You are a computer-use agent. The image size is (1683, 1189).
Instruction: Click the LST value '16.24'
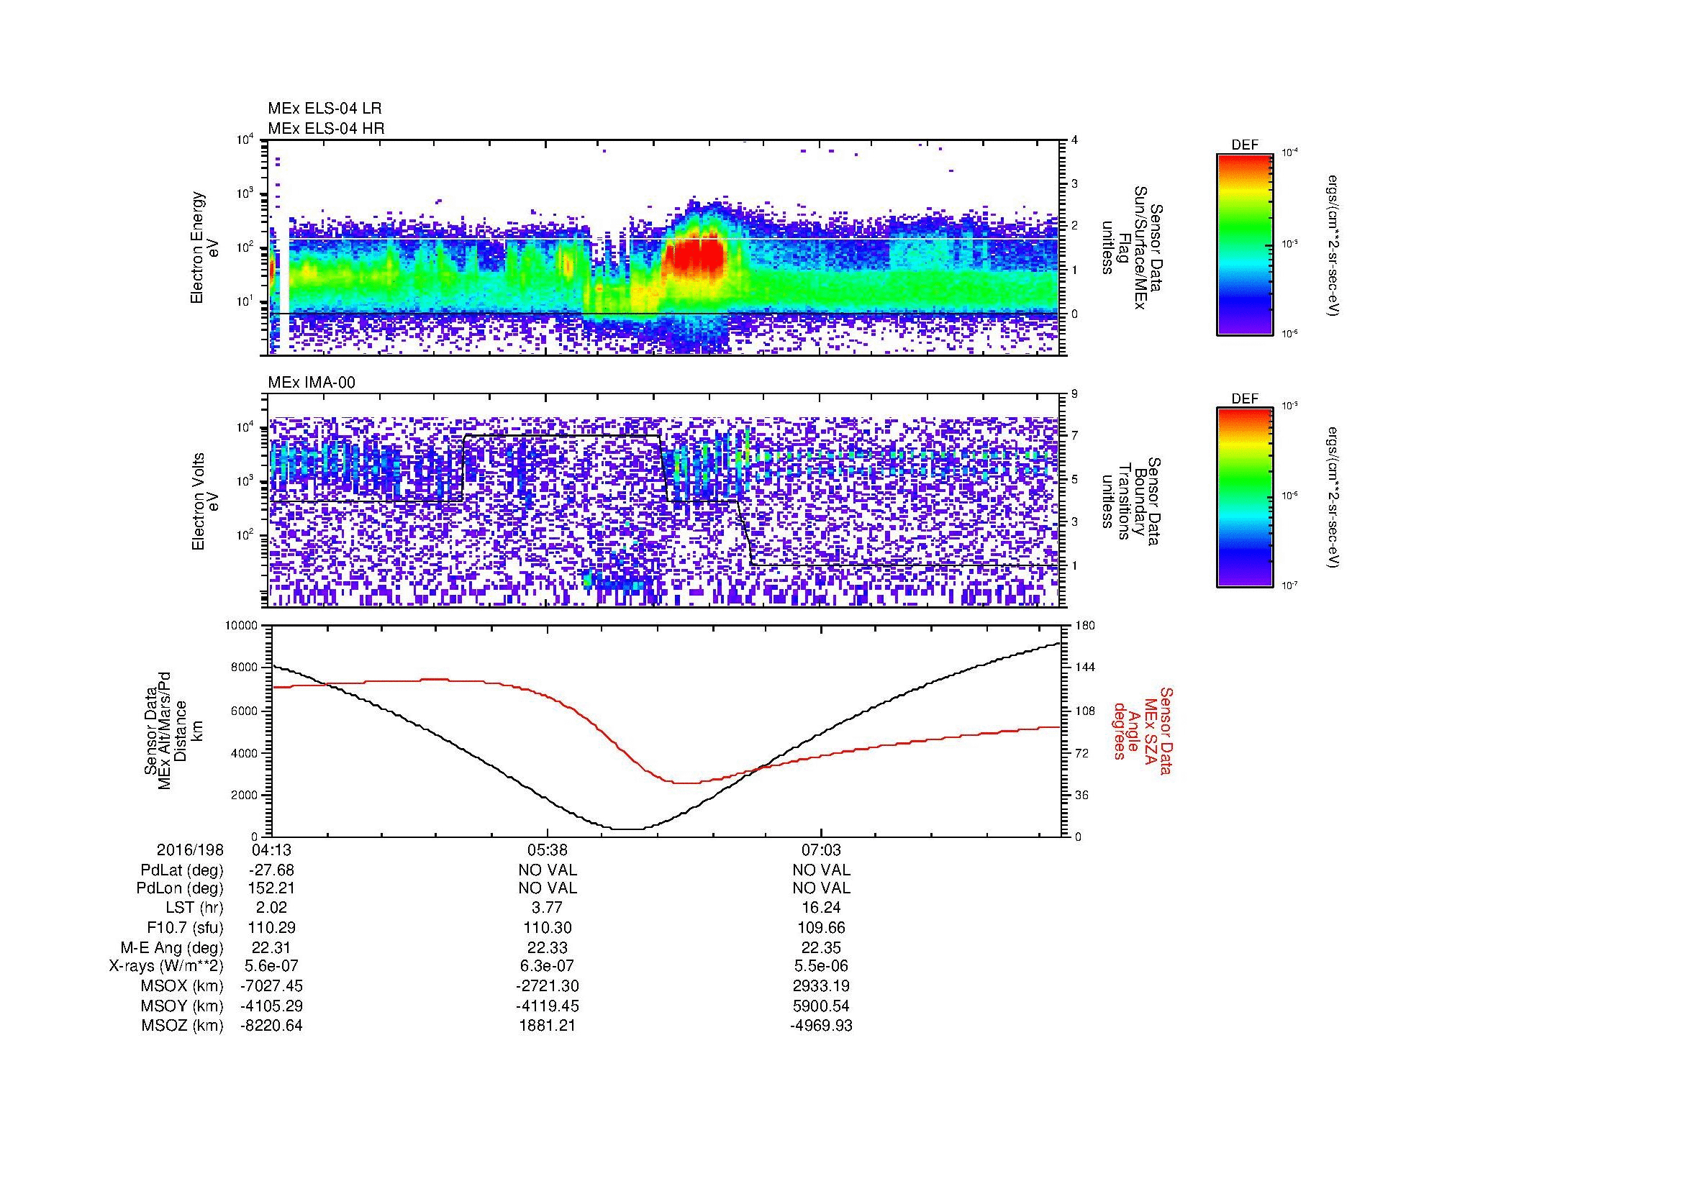(821, 908)
